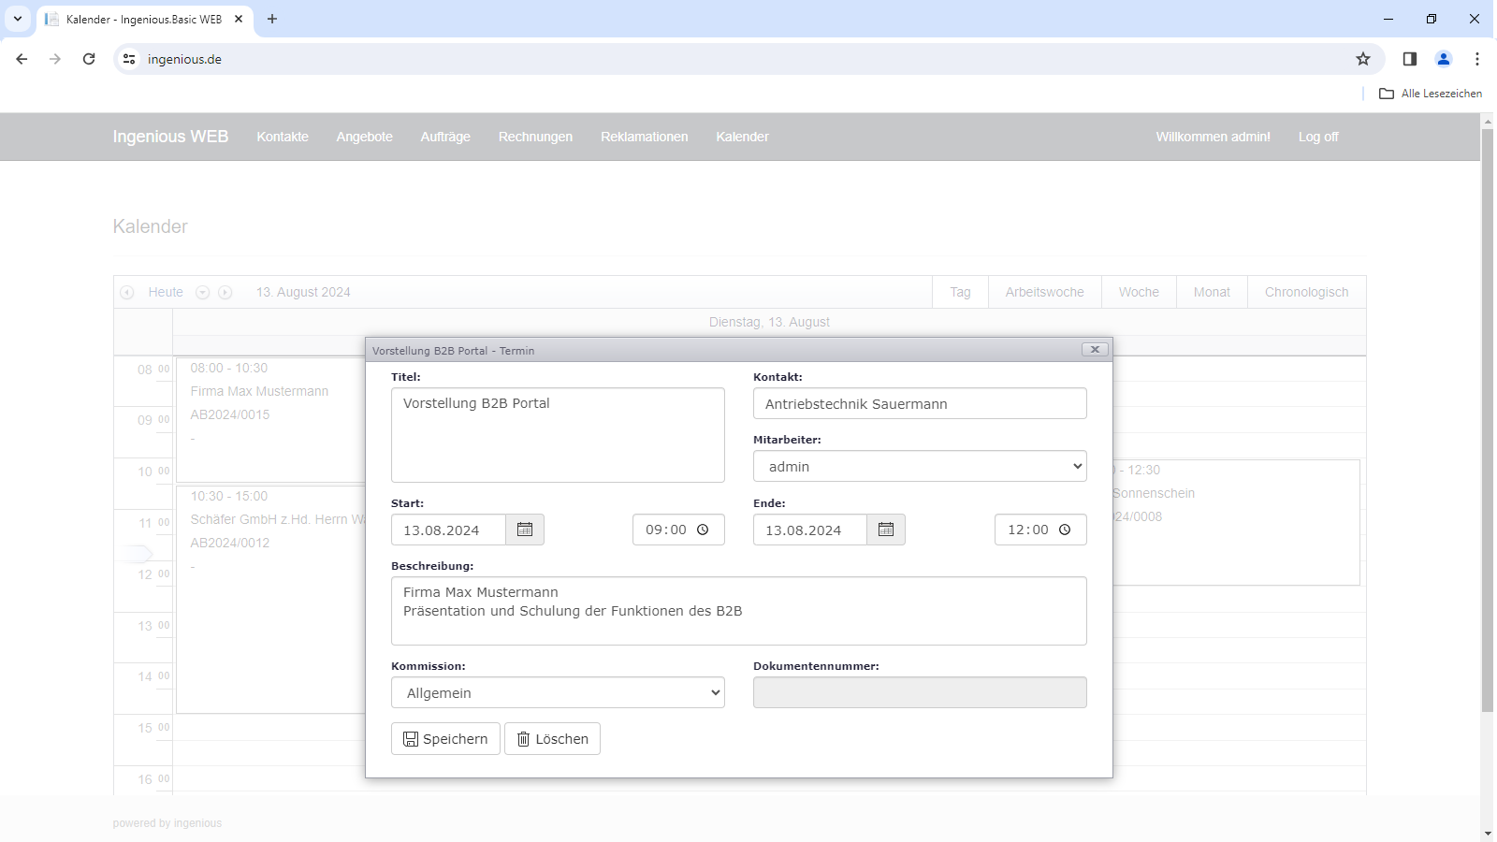Click the Ende time 12:00 field
Viewport: 1497px width, 842px height.
click(1040, 530)
